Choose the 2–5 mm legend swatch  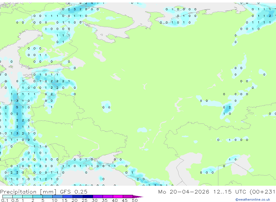pos(38,196)
